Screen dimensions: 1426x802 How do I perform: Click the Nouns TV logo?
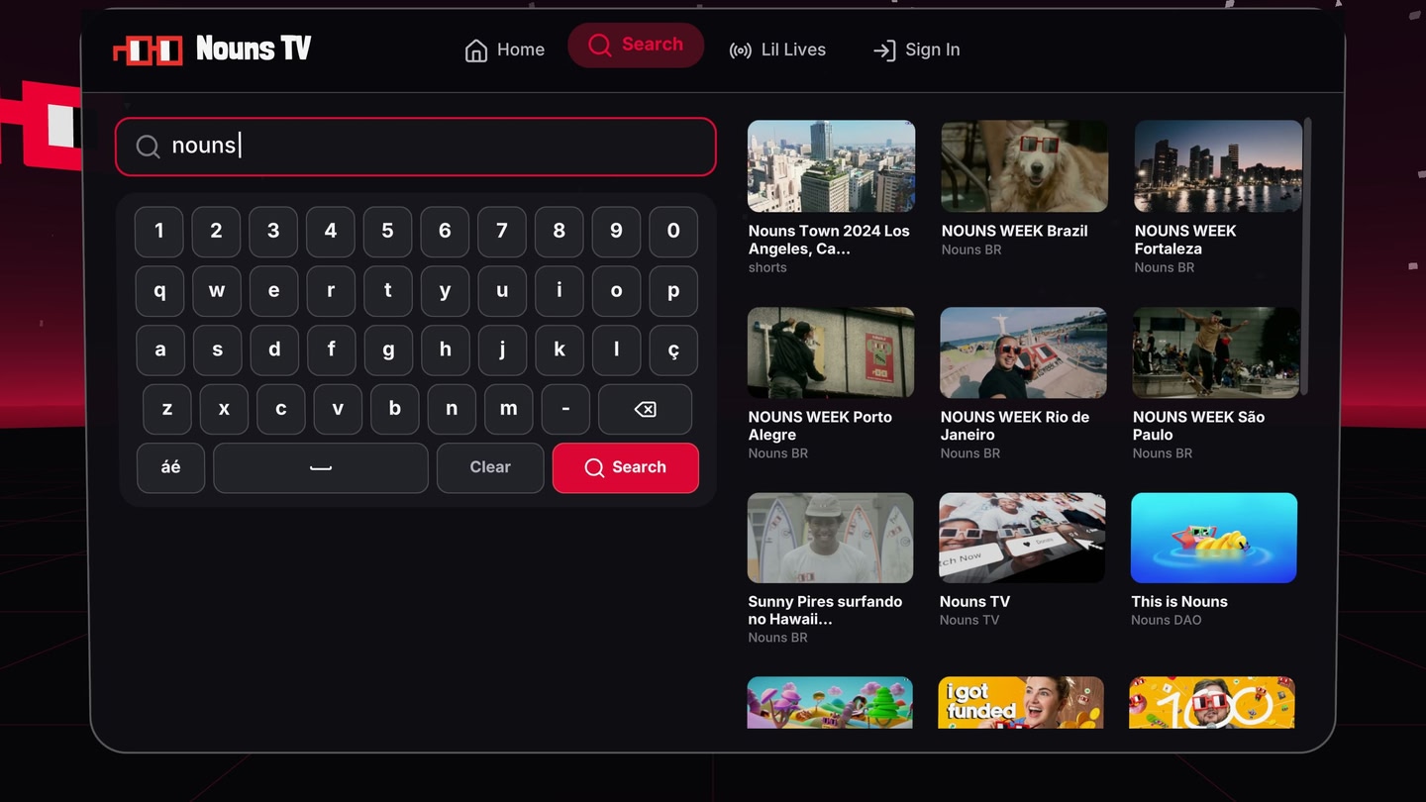tap(213, 49)
